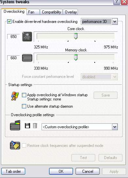128x178 pixels.
Task: Click the memory chip icon beside Memory clock
Action: (x=27, y=58)
